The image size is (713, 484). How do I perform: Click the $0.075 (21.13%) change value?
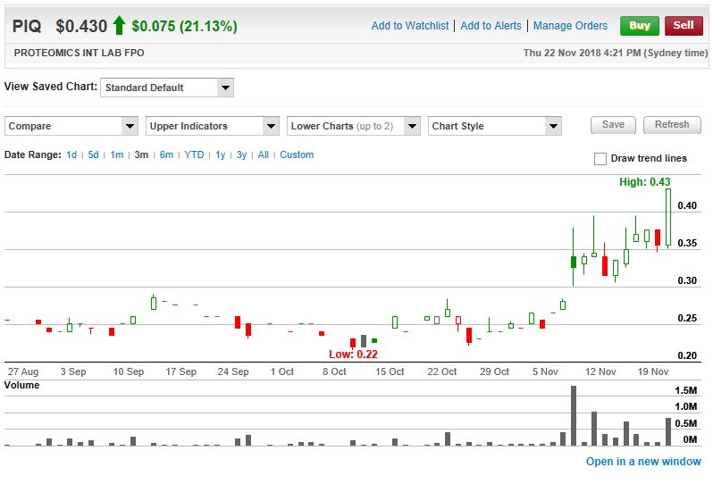[184, 26]
